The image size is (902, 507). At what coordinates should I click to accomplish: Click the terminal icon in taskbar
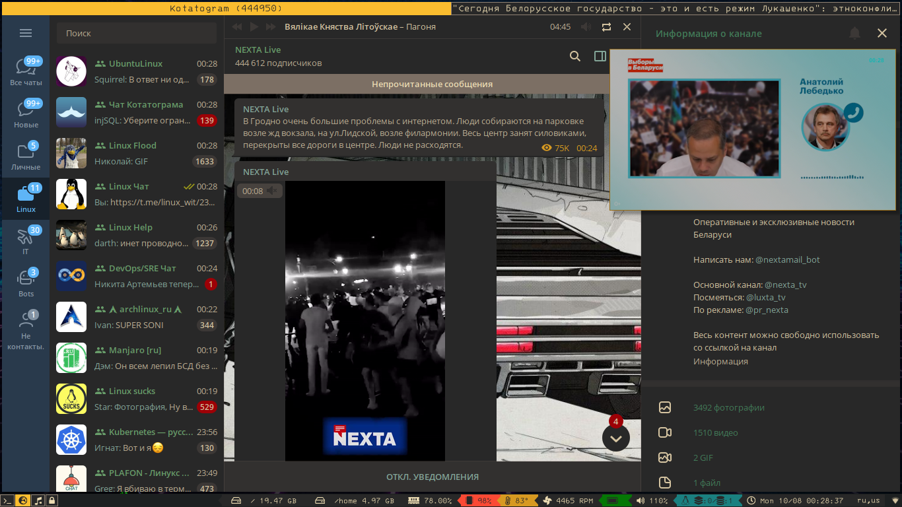[x=7, y=501]
